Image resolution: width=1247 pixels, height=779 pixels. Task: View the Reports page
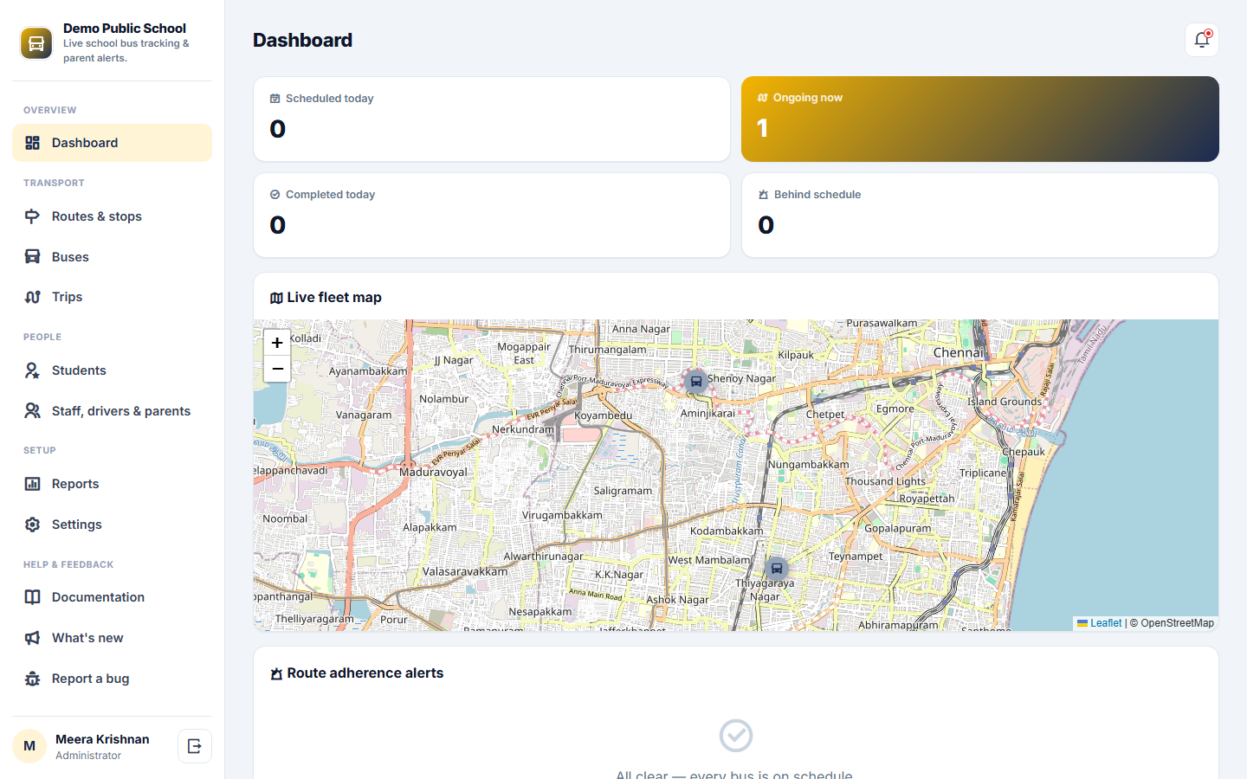click(x=112, y=484)
